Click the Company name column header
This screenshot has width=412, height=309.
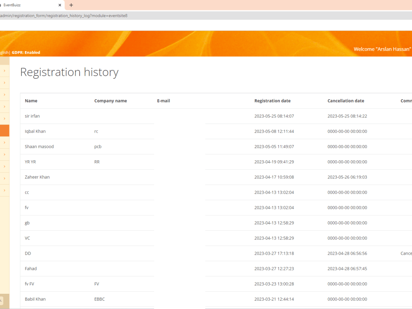(x=110, y=101)
